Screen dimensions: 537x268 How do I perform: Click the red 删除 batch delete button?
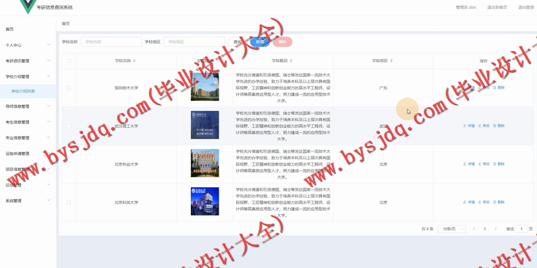282,42
